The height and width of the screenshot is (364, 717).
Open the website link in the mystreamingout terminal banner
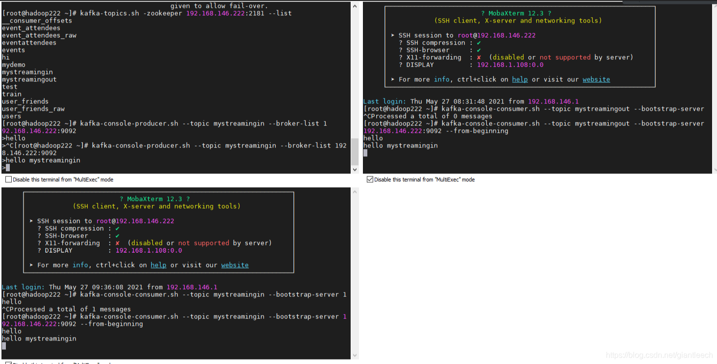[596, 79]
